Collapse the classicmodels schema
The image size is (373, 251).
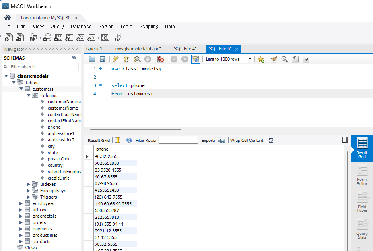(6, 76)
